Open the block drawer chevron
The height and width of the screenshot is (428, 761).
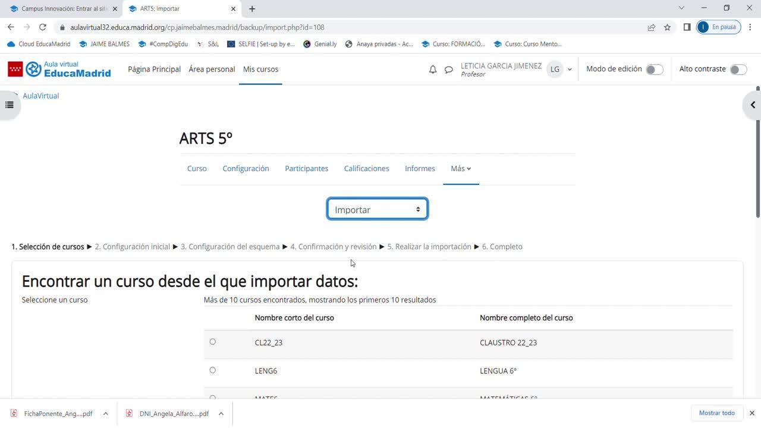point(752,105)
